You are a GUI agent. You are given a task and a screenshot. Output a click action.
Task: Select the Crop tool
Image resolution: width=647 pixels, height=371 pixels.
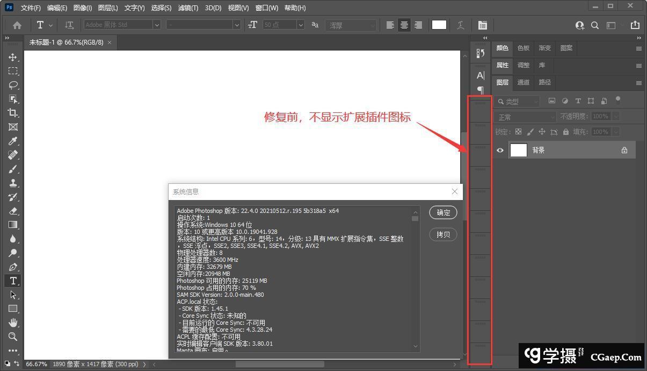(13, 113)
